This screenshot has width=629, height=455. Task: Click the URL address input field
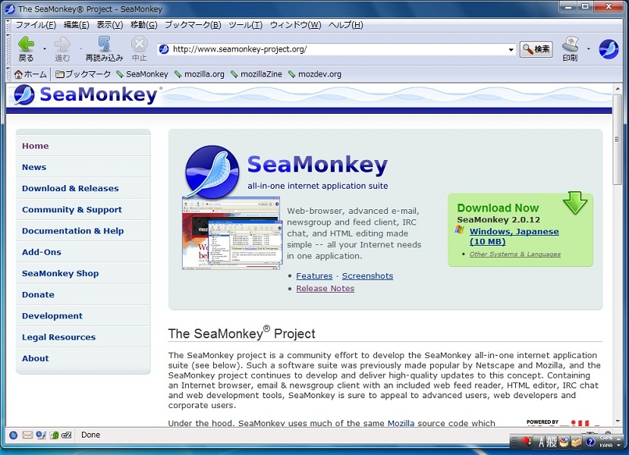tap(337, 49)
